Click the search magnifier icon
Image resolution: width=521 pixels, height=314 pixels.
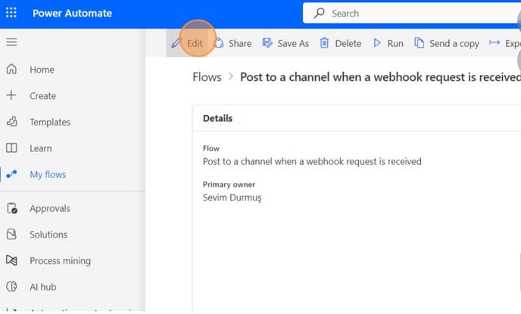pyautogui.click(x=319, y=14)
